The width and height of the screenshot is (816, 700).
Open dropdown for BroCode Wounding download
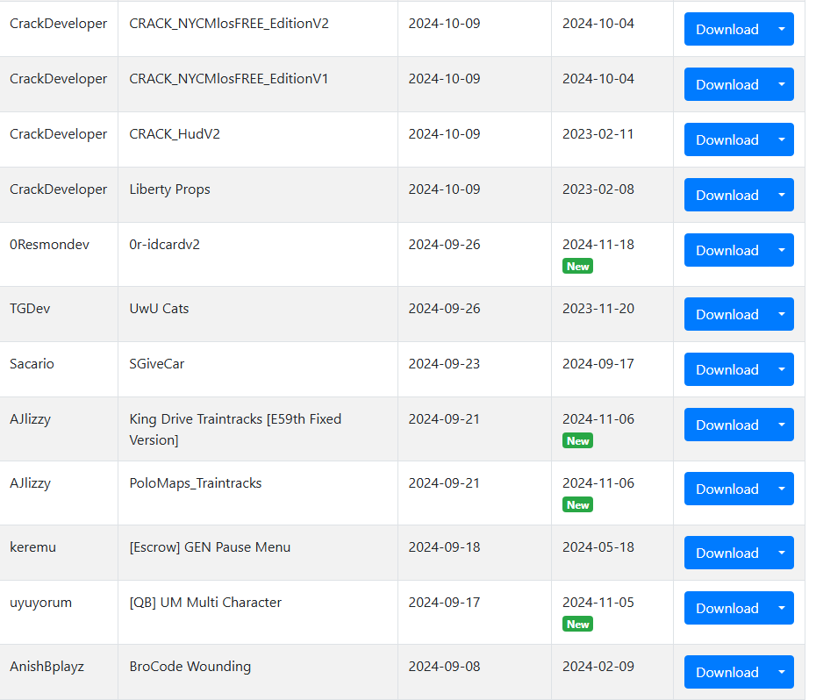click(x=782, y=671)
